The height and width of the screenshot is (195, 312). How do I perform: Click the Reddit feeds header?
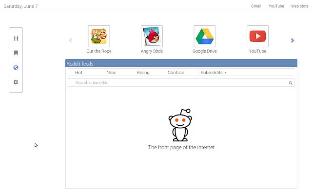(181, 63)
